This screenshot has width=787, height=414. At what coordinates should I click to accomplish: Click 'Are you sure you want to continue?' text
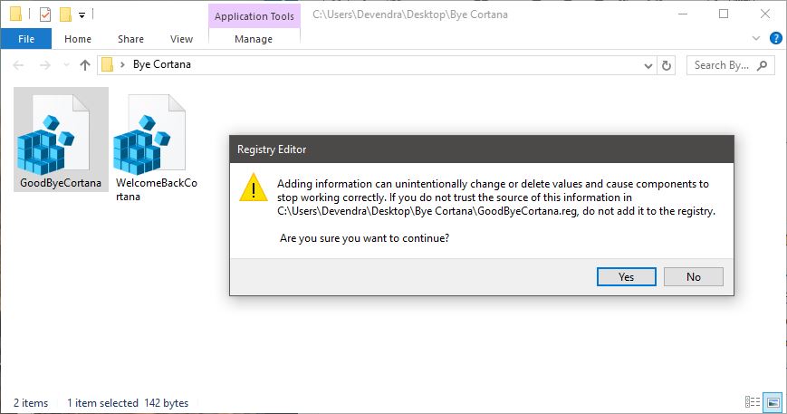364,238
